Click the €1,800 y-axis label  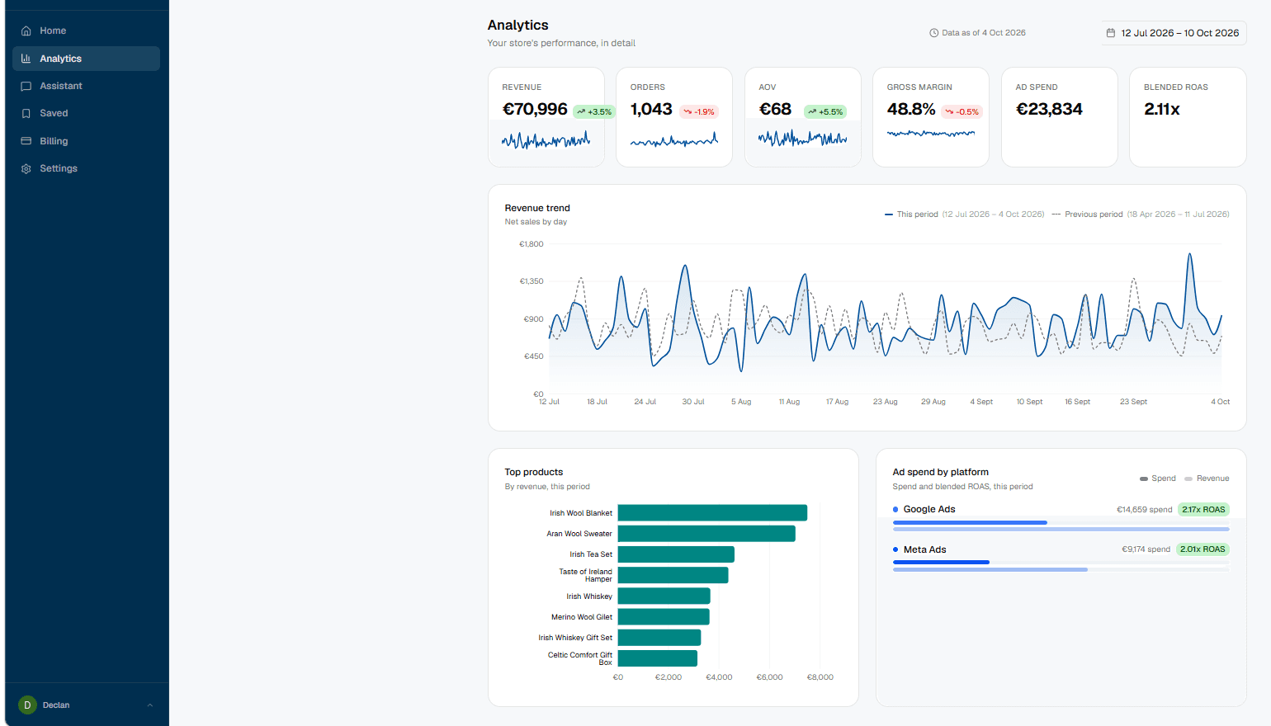coord(531,244)
